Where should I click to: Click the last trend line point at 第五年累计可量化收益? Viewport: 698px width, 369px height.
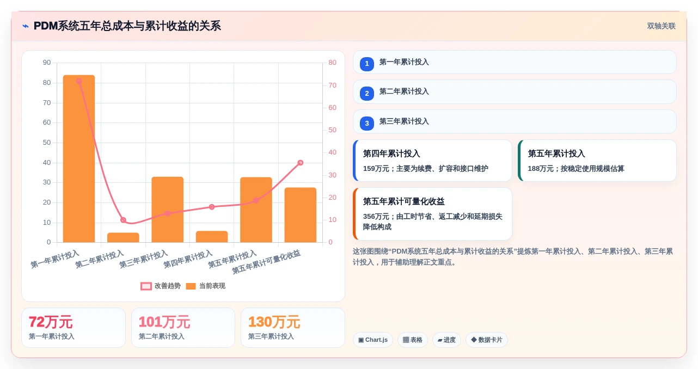(x=301, y=163)
